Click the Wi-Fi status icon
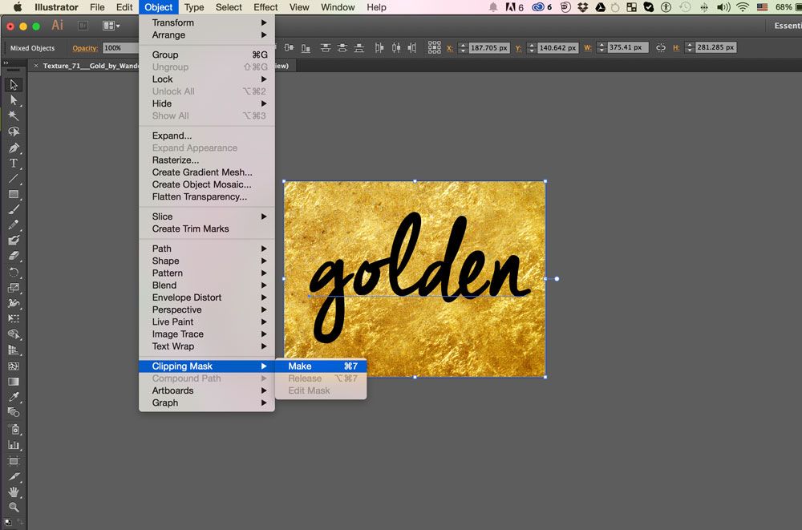802x530 pixels. [x=743, y=7]
